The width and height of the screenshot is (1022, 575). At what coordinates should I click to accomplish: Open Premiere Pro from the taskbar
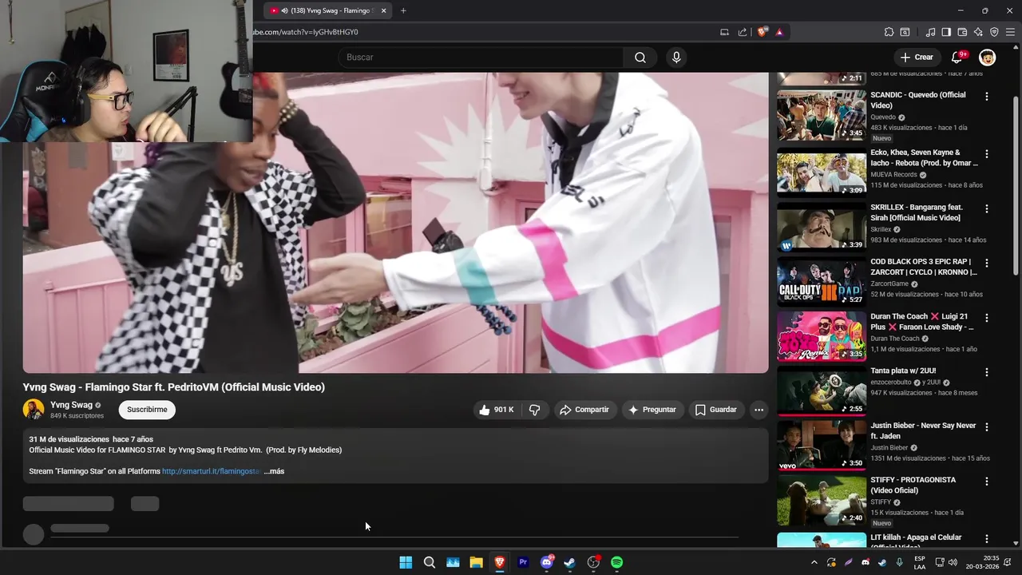[x=523, y=562]
